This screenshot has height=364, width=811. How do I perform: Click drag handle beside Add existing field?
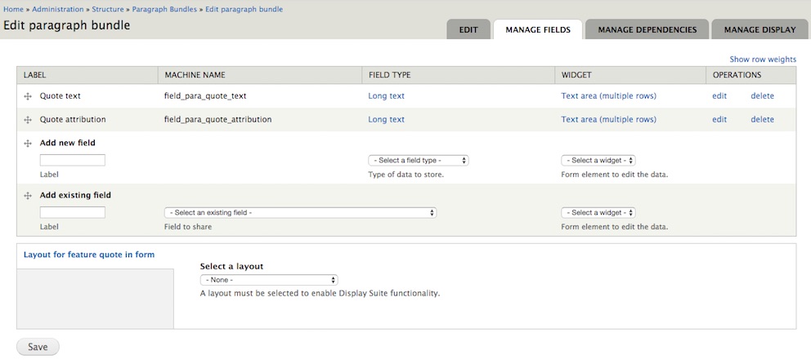28,196
